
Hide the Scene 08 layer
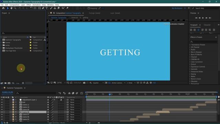pos(2,112)
